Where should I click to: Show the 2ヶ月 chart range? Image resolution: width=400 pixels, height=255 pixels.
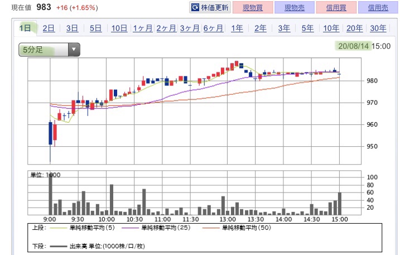pyautogui.click(x=166, y=28)
